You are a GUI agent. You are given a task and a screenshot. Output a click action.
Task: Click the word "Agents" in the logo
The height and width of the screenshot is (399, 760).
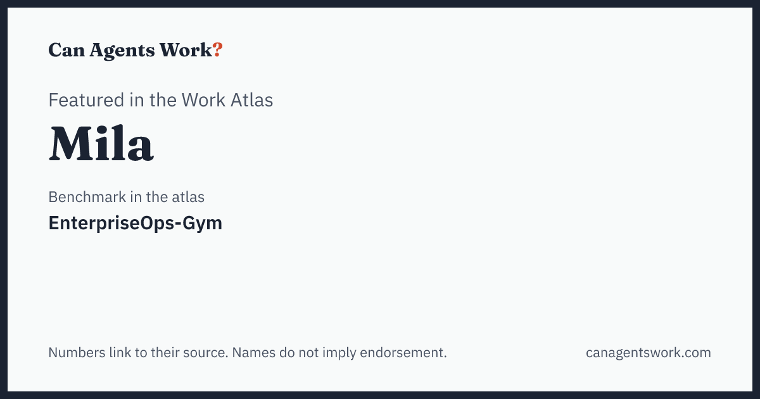point(121,52)
